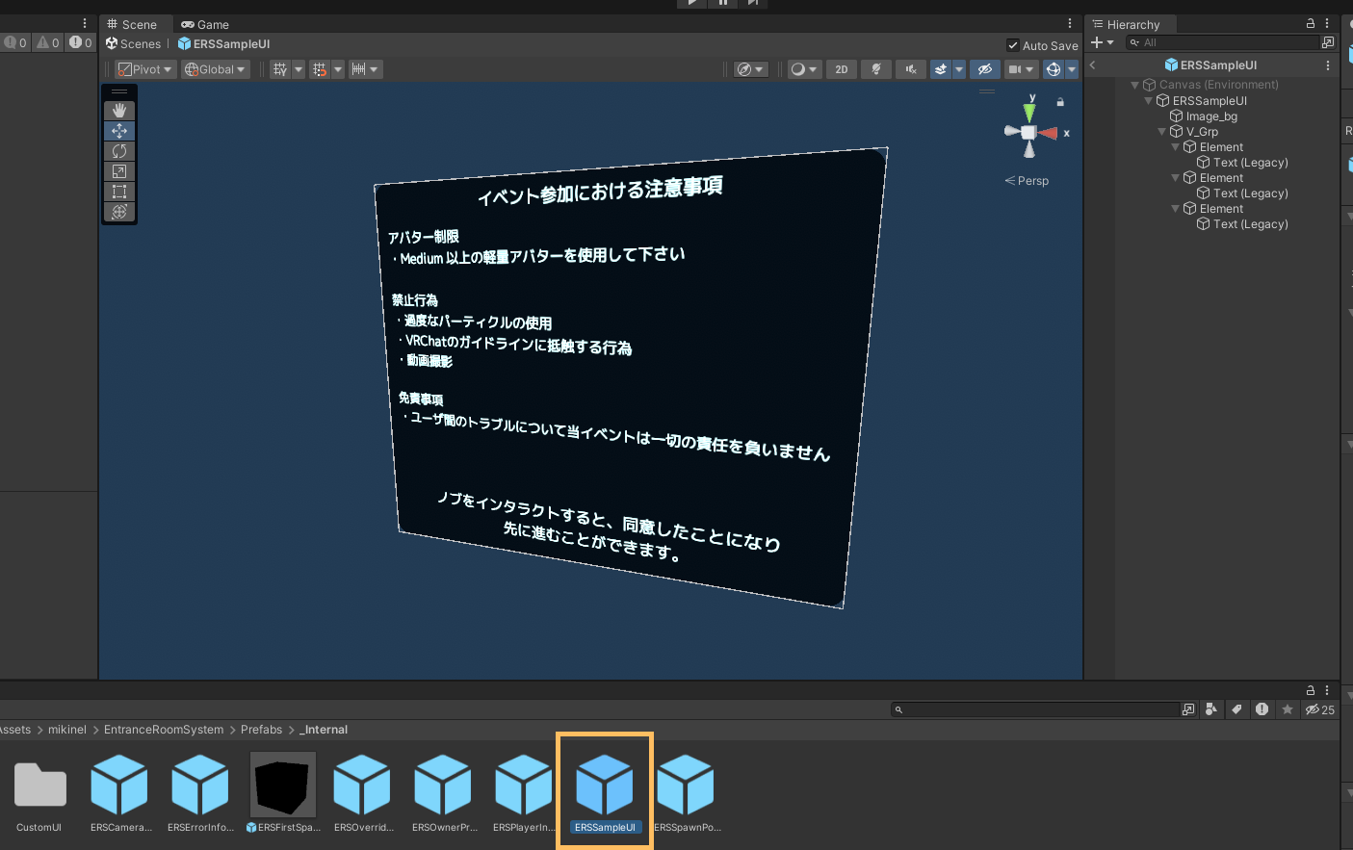Switch to the Game tab
The height and width of the screenshot is (850, 1353).
pyautogui.click(x=205, y=24)
